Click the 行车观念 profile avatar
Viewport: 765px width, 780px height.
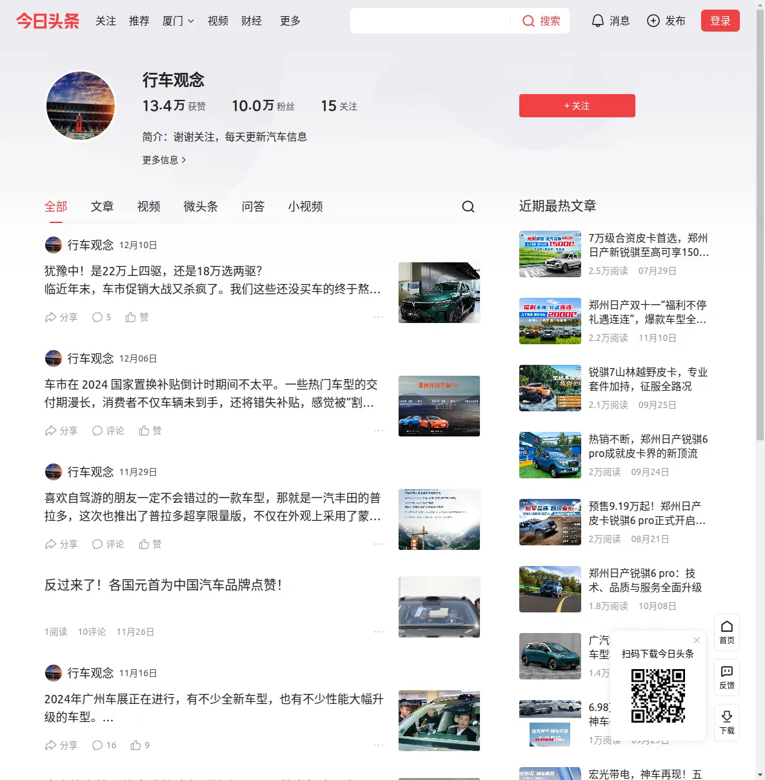coord(81,106)
